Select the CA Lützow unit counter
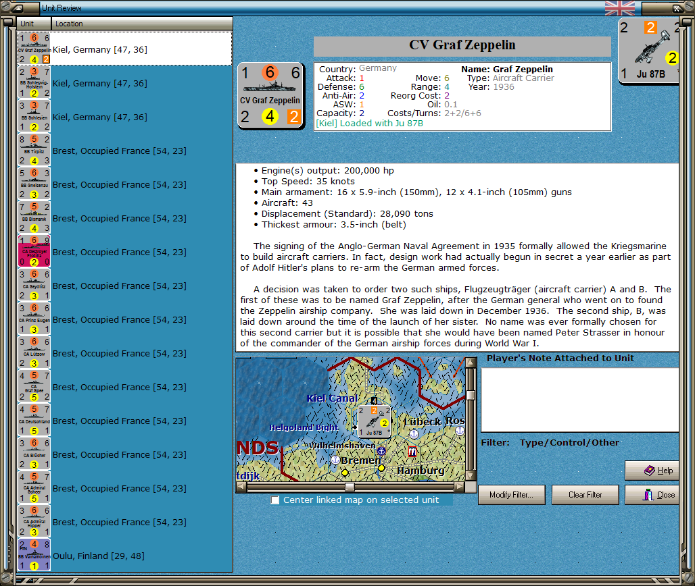Image resolution: width=695 pixels, height=586 pixels. 34,353
